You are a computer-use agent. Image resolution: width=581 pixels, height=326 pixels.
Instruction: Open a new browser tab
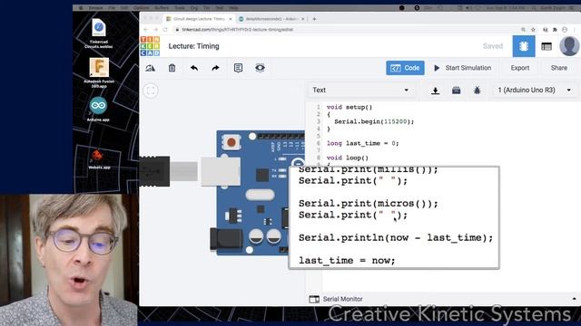click(314, 19)
